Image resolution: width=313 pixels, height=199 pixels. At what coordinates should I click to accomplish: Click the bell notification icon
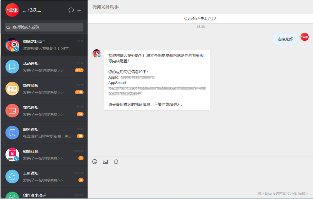point(116,161)
